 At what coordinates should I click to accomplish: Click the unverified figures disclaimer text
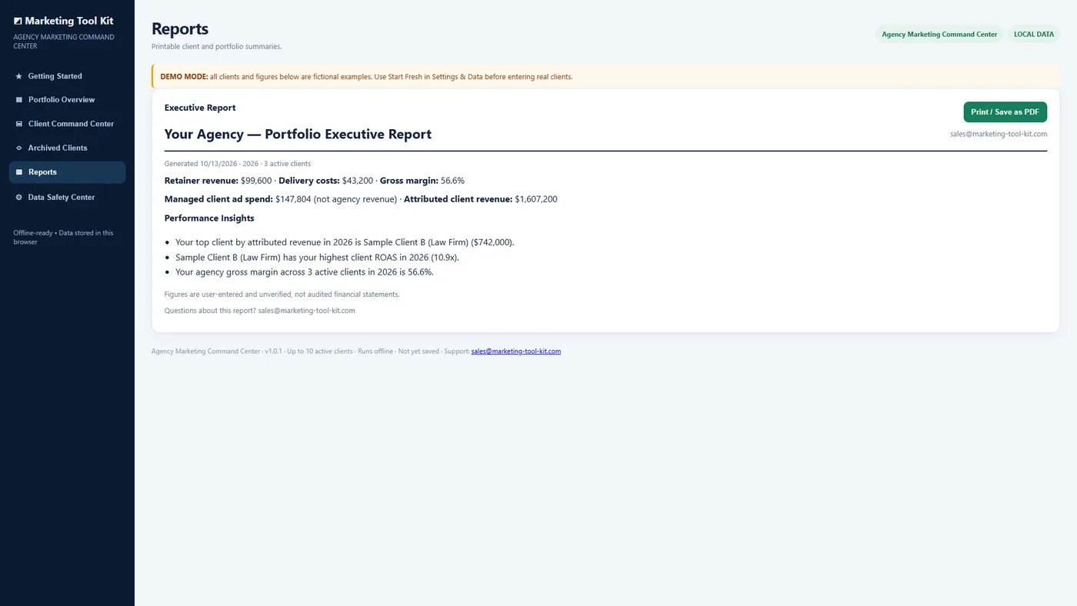coord(282,295)
